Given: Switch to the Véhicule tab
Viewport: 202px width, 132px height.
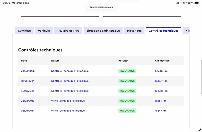Looking at the screenshot, I should click(44, 31).
